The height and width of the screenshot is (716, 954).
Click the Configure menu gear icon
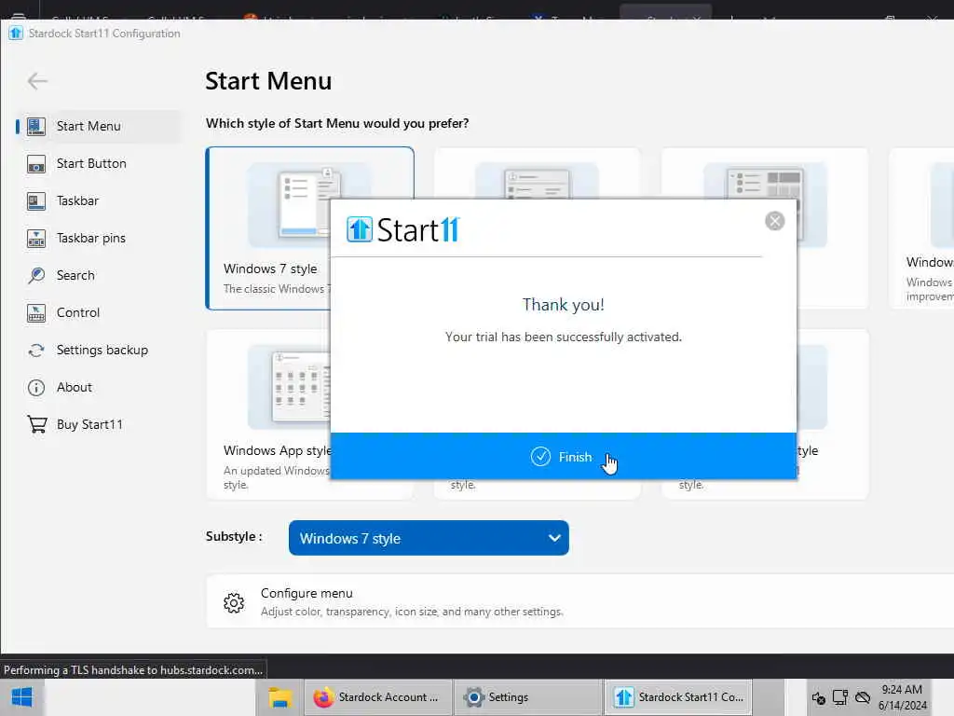[x=234, y=602]
